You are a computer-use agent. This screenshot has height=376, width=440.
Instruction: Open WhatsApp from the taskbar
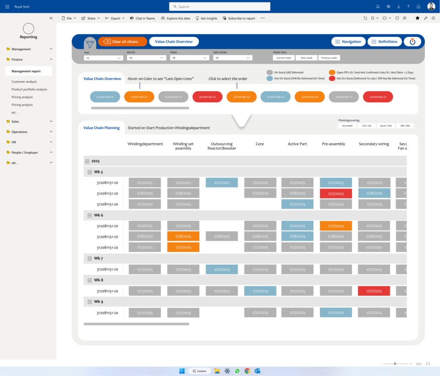tap(237, 371)
